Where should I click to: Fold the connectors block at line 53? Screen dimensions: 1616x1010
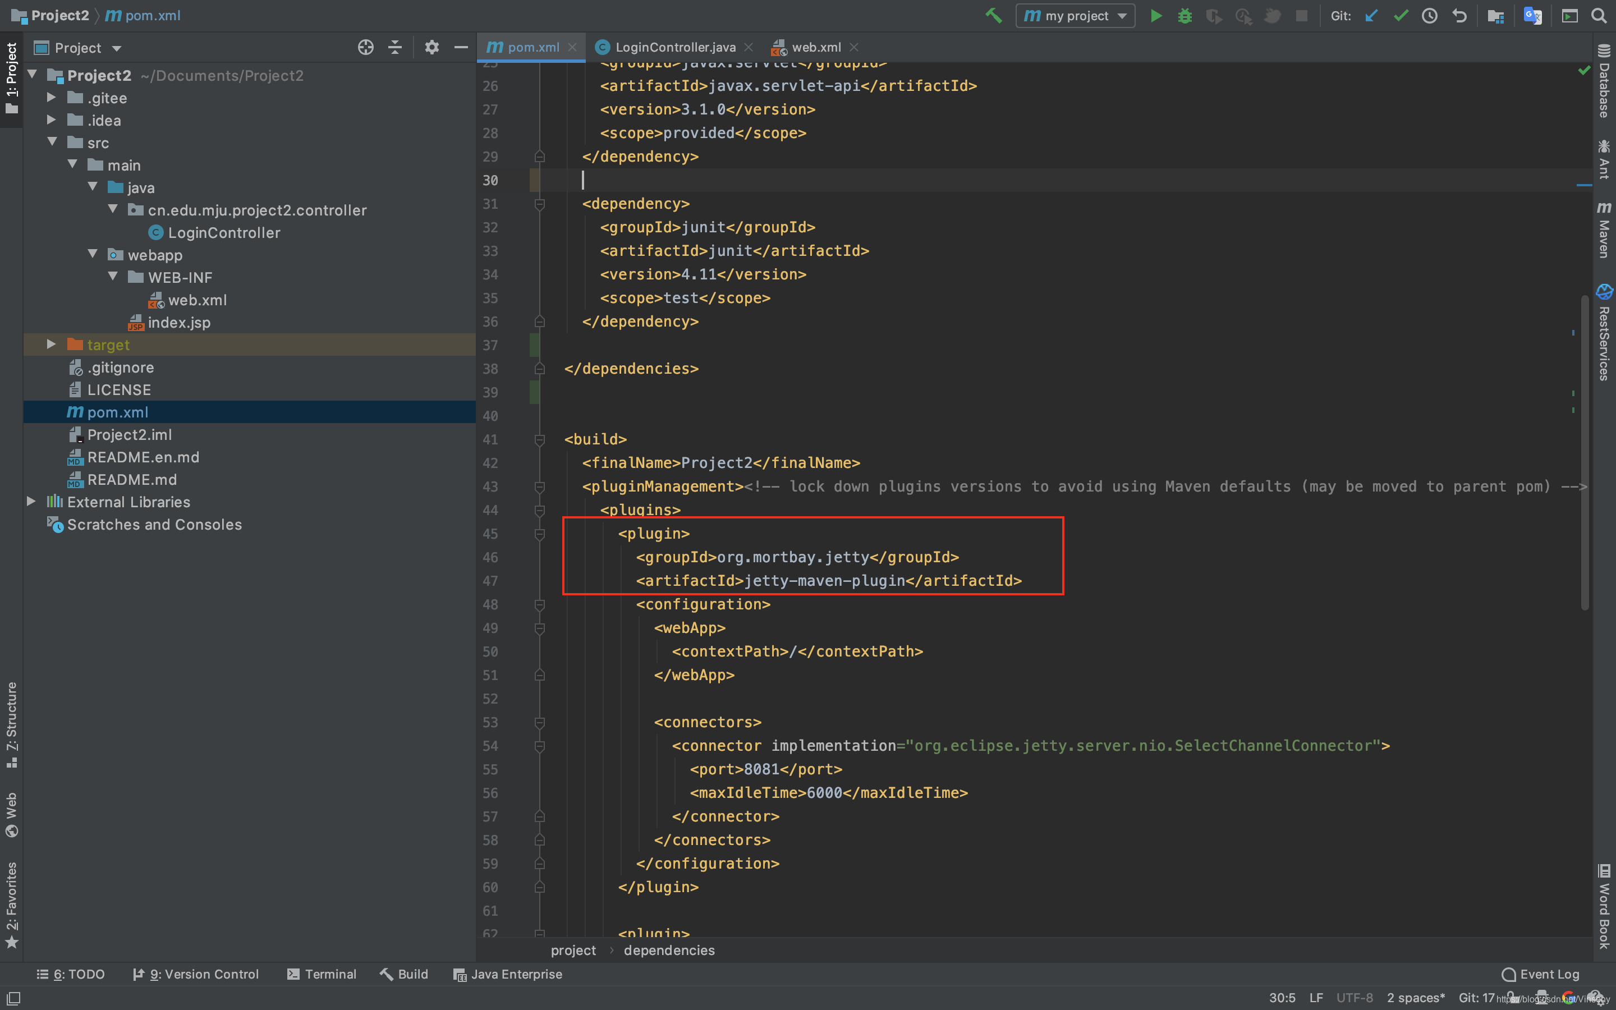(540, 722)
